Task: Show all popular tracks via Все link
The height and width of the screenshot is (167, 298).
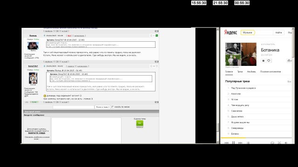Action: pos(289,82)
